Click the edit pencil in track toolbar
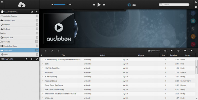Image resolution: width=198 pixels, height=100 pixels. click(52, 51)
